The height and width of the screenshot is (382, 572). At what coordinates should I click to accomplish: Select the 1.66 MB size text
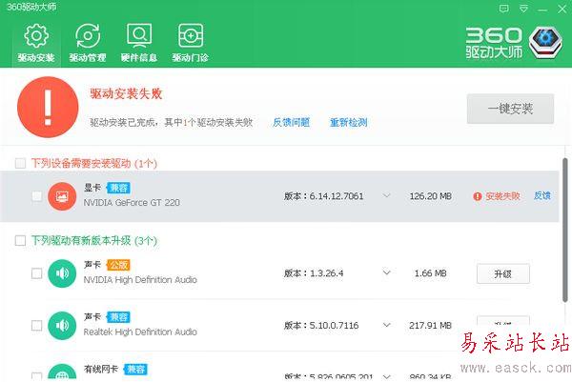click(x=431, y=273)
